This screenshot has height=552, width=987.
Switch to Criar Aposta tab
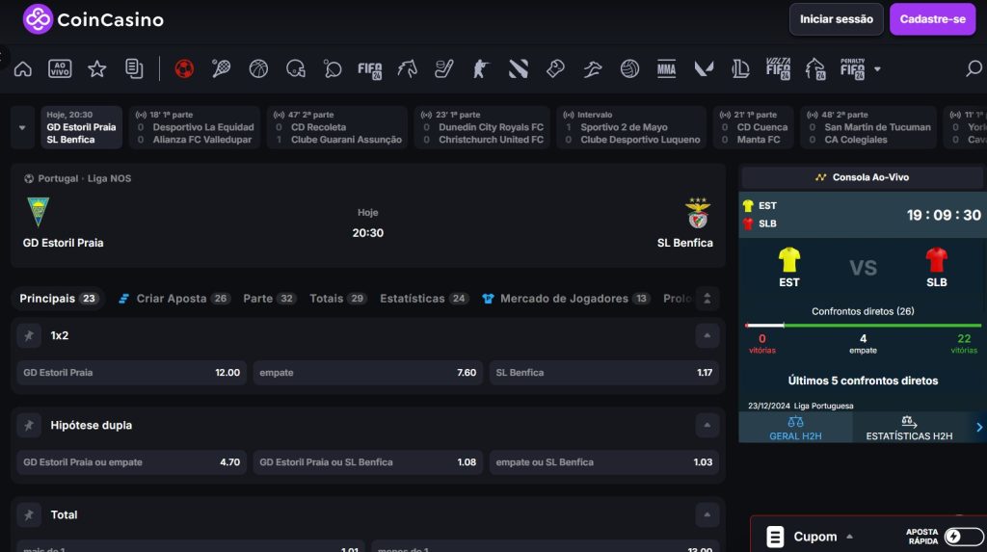[x=173, y=299]
